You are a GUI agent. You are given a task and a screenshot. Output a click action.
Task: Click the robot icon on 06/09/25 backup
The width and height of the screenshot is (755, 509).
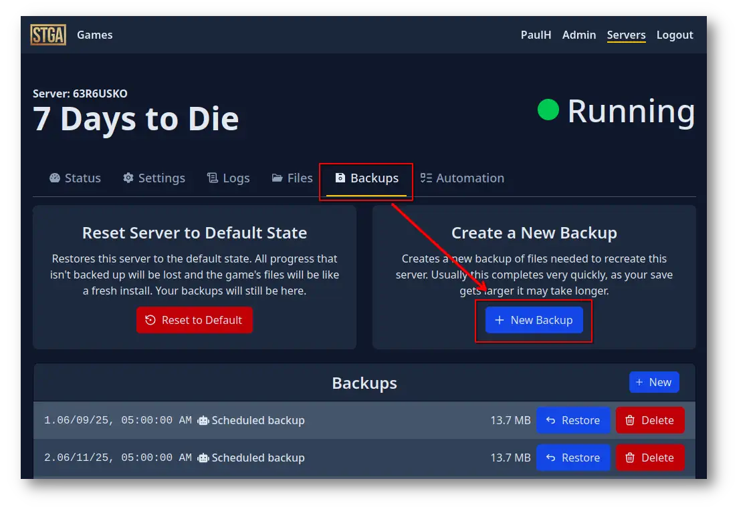point(204,420)
